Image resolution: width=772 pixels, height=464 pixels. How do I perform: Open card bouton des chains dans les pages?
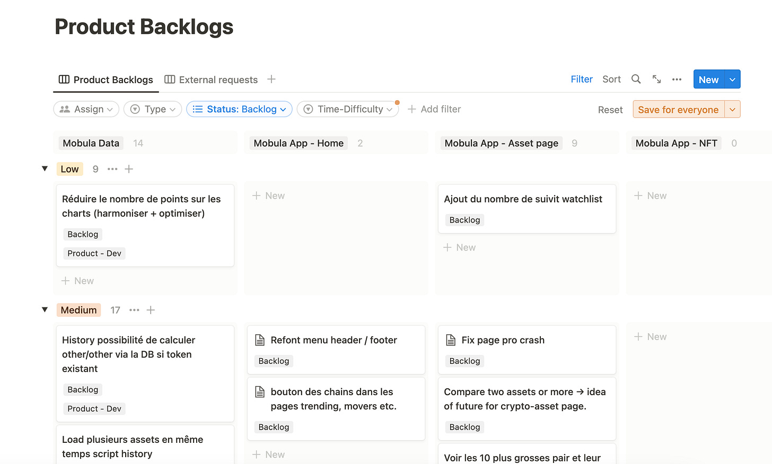pos(336,408)
